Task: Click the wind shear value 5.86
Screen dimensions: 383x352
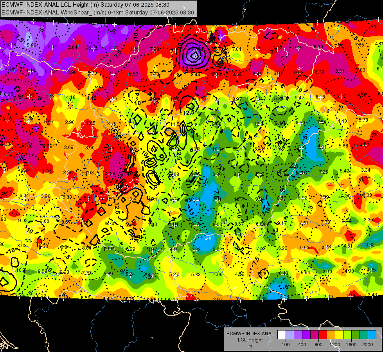Action: point(32,45)
